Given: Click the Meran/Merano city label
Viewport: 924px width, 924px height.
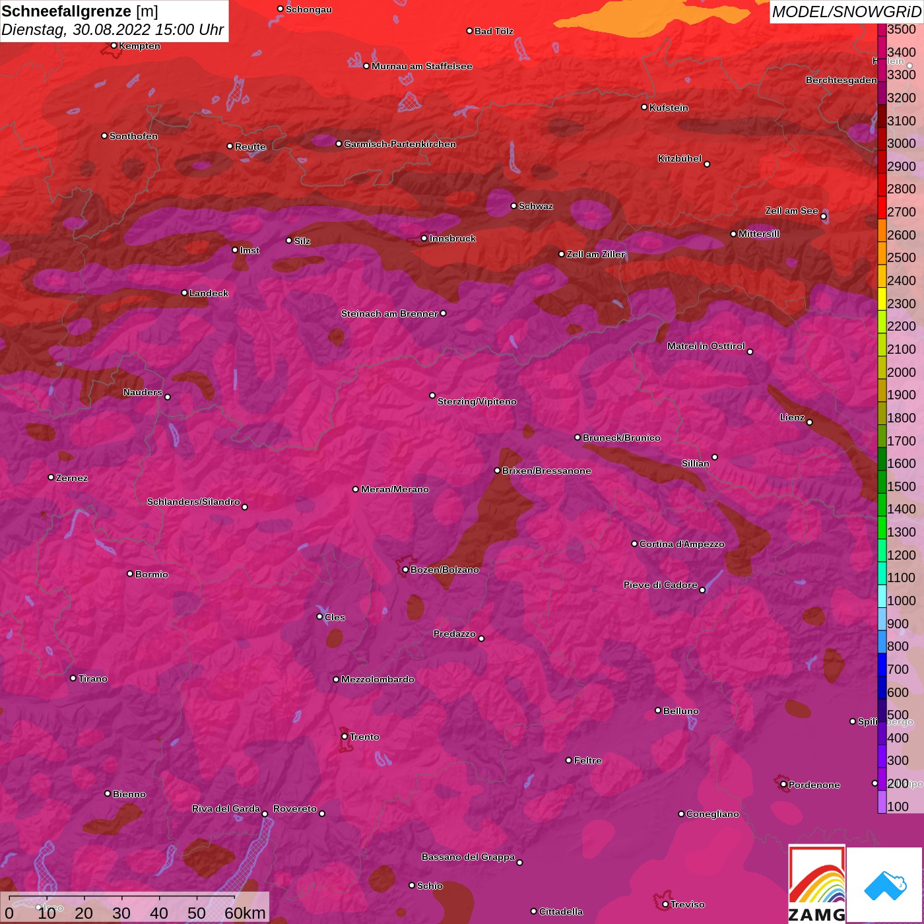Looking at the screenshot, I should 395,489.
